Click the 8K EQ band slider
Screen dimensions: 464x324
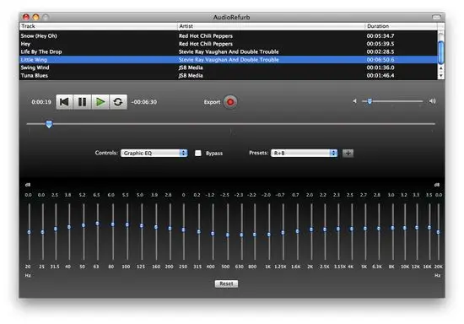(x=392, y=232)
